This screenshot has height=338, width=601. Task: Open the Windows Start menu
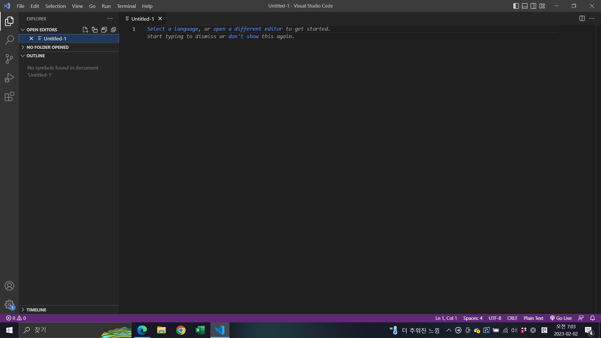(9, 330)
